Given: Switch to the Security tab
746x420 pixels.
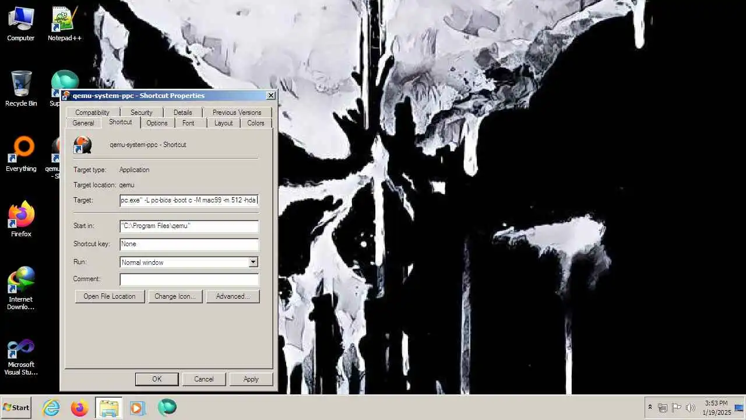Looking at the screenshot, I should click(x=141, y=113).
